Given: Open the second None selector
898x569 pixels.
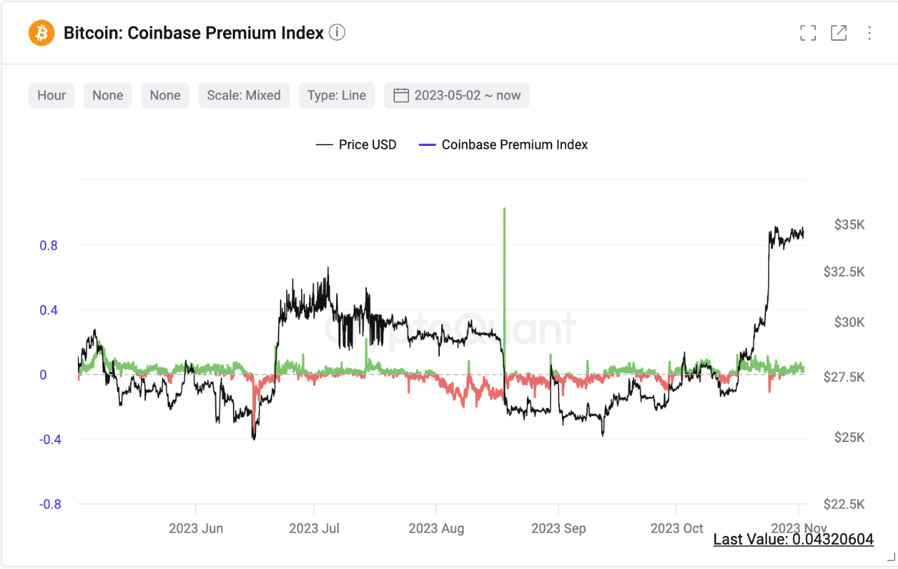Looking at the screenshot, I should click(165, 95).
